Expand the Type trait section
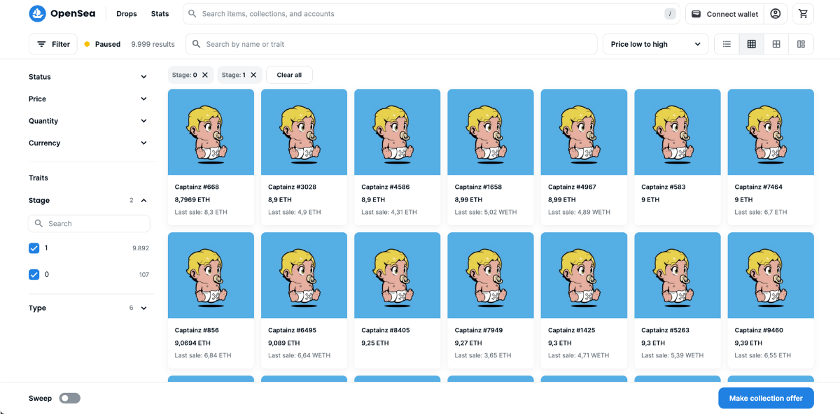Viewport: 840px width, 414px height. (89, 308)
